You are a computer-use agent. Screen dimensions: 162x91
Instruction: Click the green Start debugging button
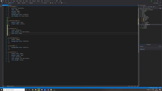click(45, 3)
